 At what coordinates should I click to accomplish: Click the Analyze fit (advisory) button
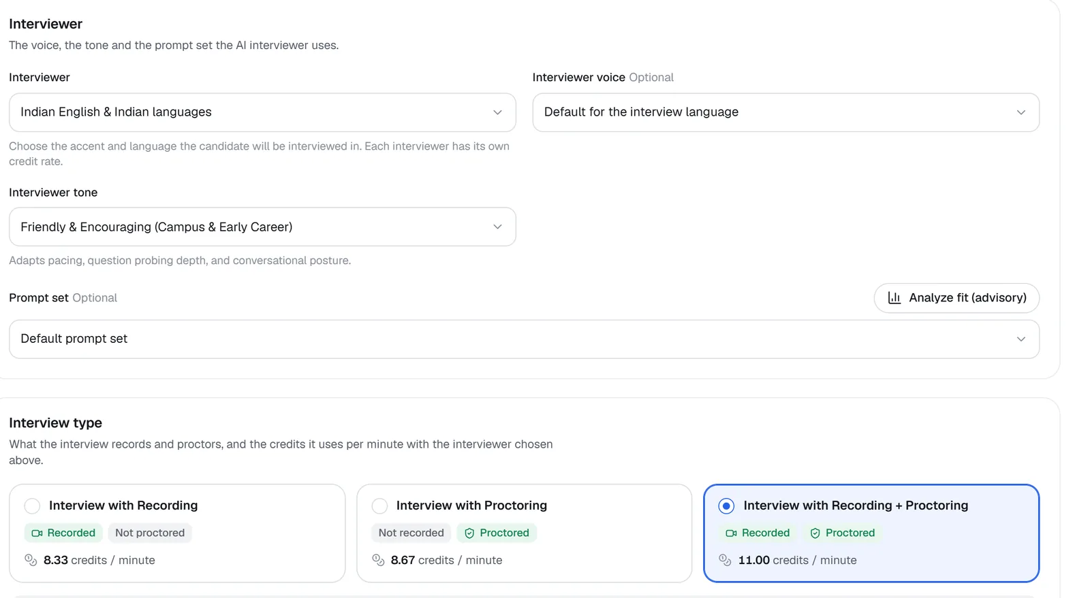coord(956,298)
